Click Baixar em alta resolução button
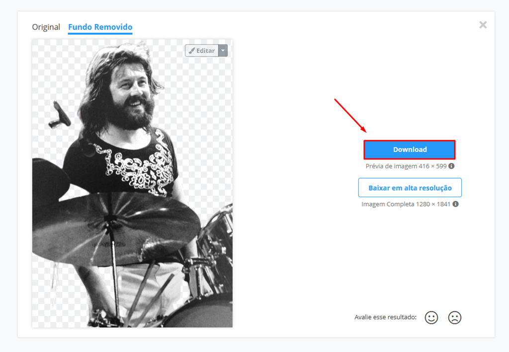The height and width of the screenshot is (352, 509). coord(410,188)
